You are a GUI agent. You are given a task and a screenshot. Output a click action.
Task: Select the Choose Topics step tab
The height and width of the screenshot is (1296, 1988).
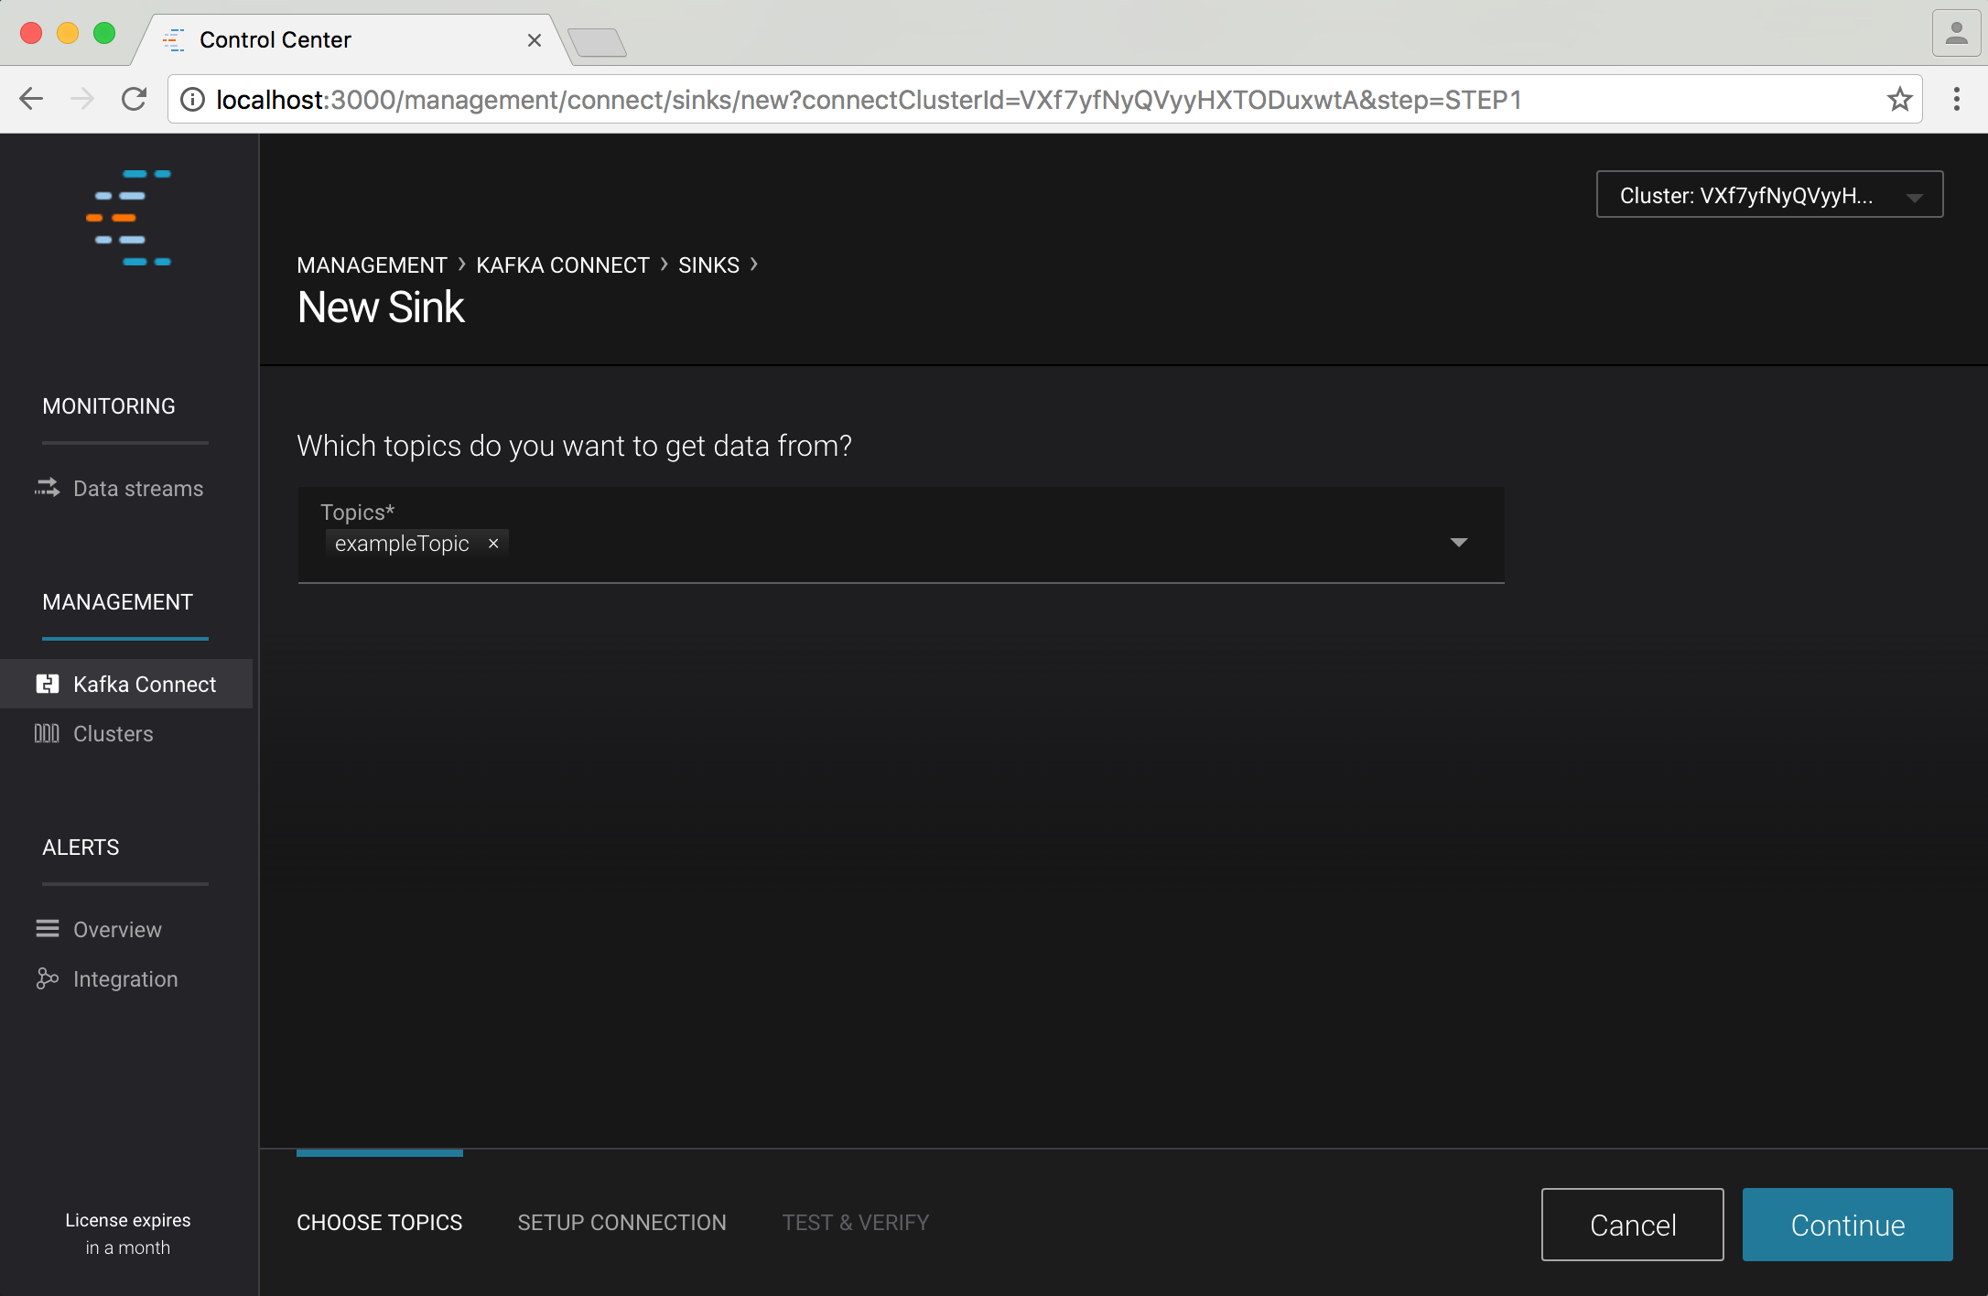point(379,1222)
